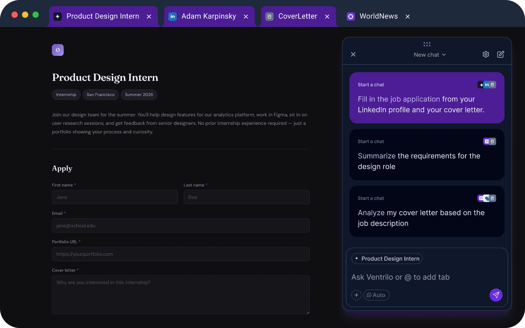
Task: Click the WorldNews tab favicon
Action: (351, 16)
